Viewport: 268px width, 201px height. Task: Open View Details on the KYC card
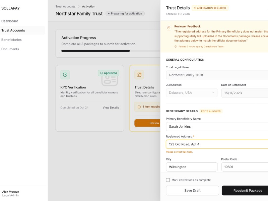point(111,108)
